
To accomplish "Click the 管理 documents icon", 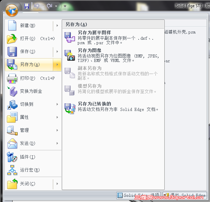I will (12, 130).
